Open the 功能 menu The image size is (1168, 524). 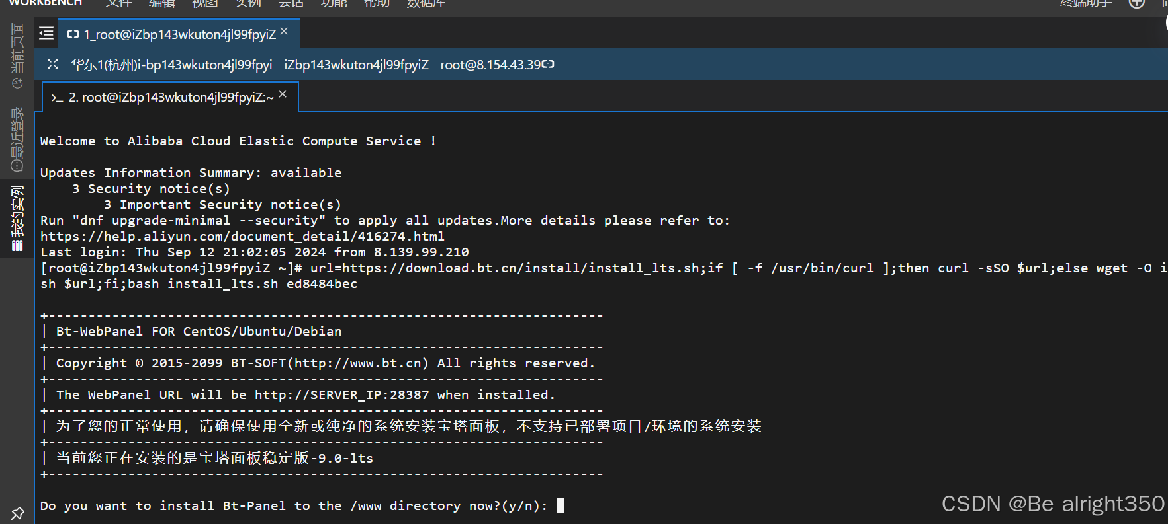pos(334,3)
